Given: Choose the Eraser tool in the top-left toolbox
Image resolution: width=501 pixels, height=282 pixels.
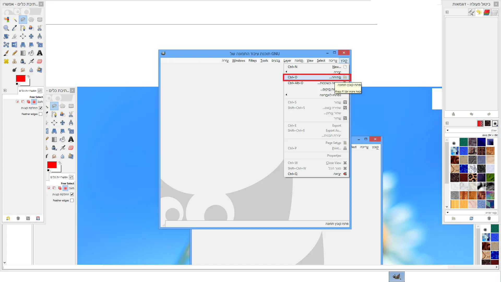Looking at the screenshot, I should point(40,61).
